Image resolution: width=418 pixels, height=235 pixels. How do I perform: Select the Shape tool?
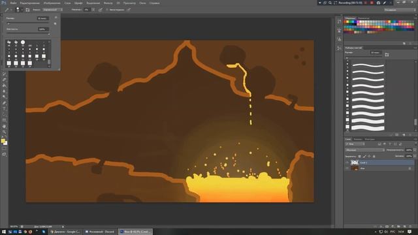[5, 120]
